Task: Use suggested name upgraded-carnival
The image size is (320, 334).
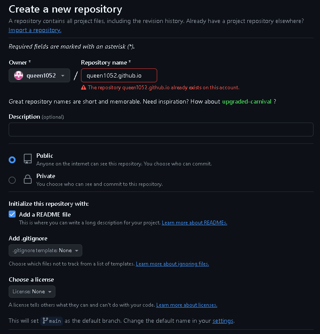Action: tap(247, 101)
